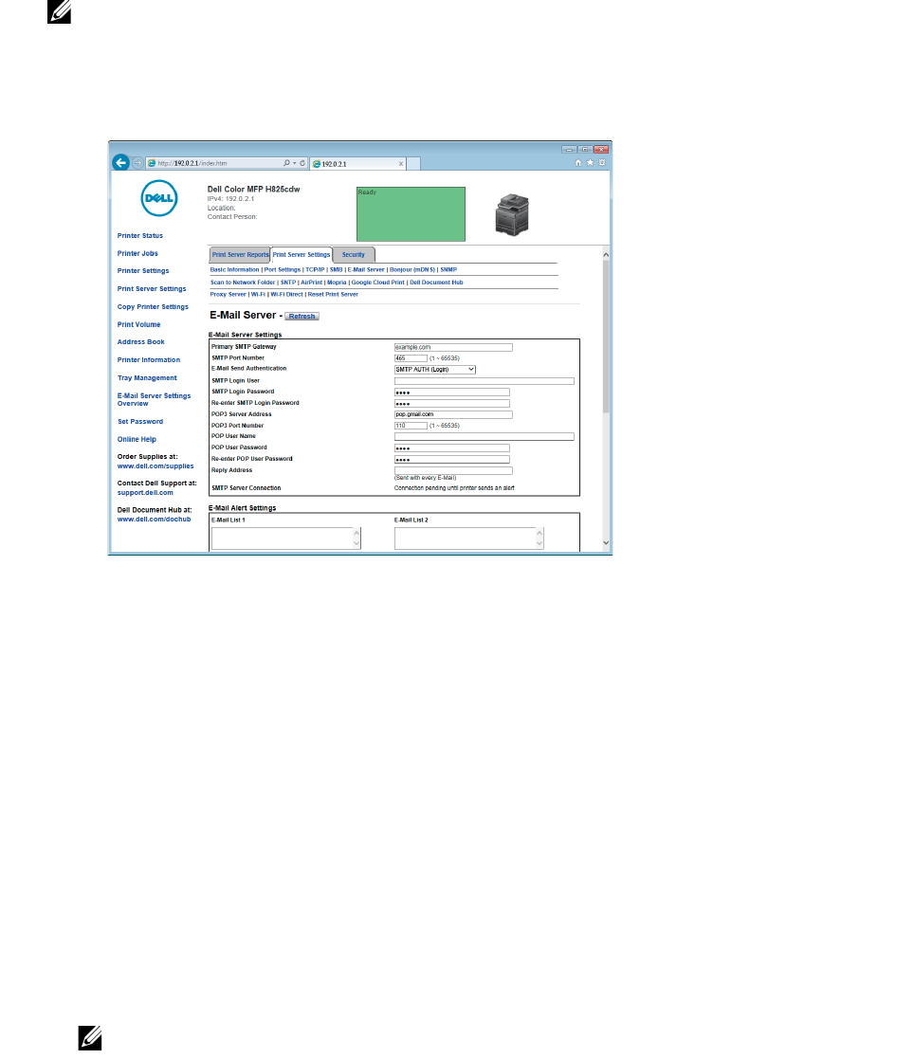Image resolution: width=914 pixels, height=1059 pixels.
Task: Click the Refresh button beside E-Mail Server
Action: pyautogui.click(x=302, y=316)
